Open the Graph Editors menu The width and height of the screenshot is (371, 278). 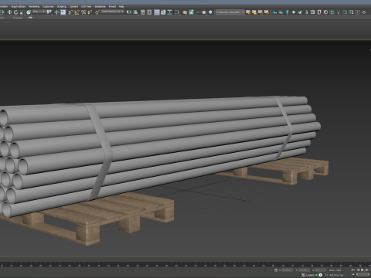[18, 6]
